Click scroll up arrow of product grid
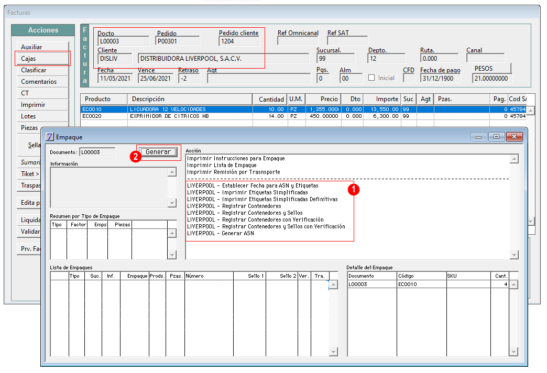 click(530, 111)
